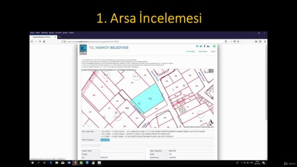Click the 139 Pafta value
The image size is (297, 167).
[x=170, y=154]
